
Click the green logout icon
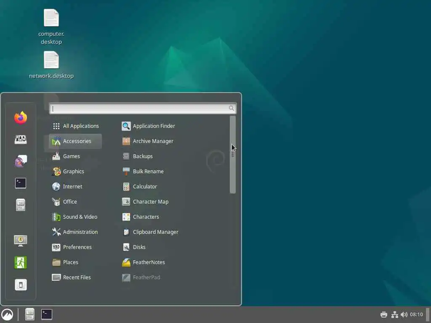click(21, 262)
